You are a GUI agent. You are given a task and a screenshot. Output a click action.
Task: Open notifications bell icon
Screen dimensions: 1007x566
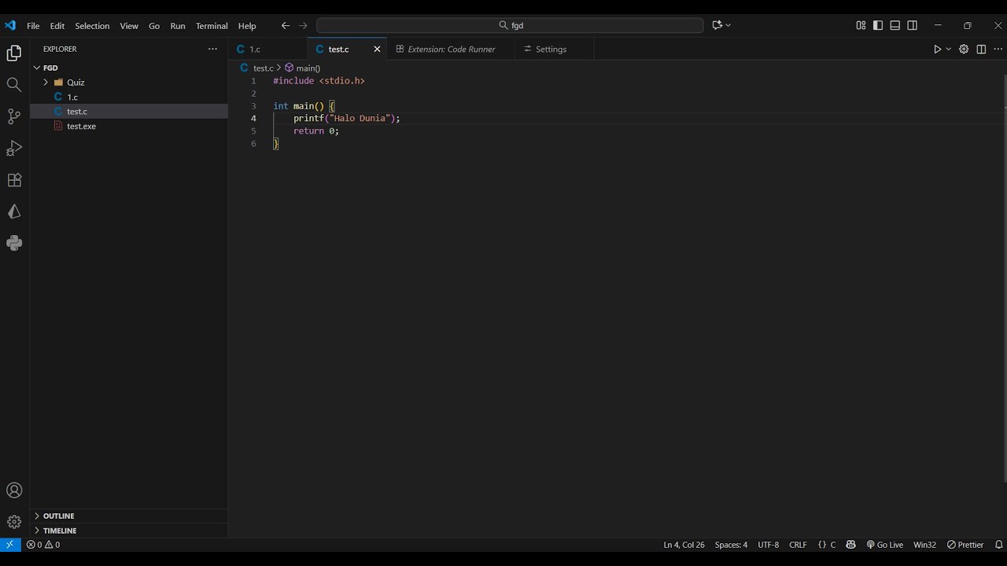(999, 545)
